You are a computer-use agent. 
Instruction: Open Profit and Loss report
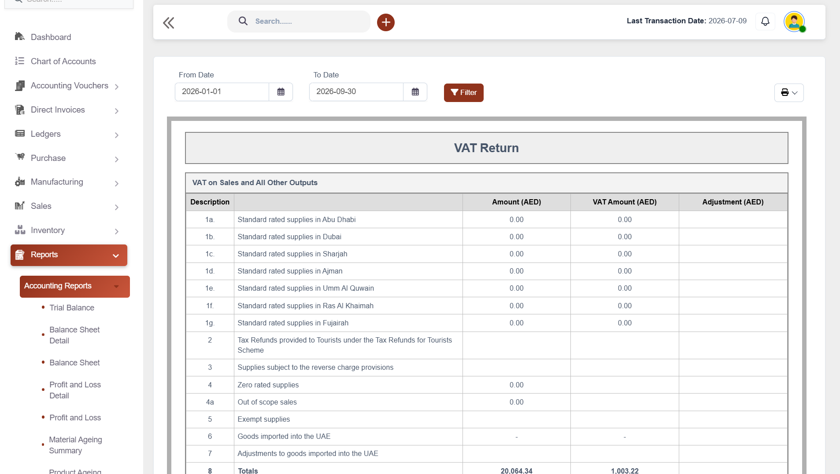coord(75,418)
